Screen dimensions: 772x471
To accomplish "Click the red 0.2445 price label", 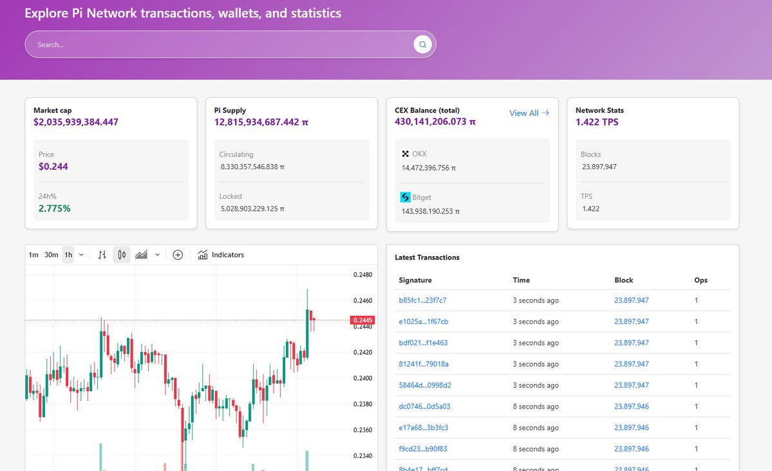I will coord(362,320).
